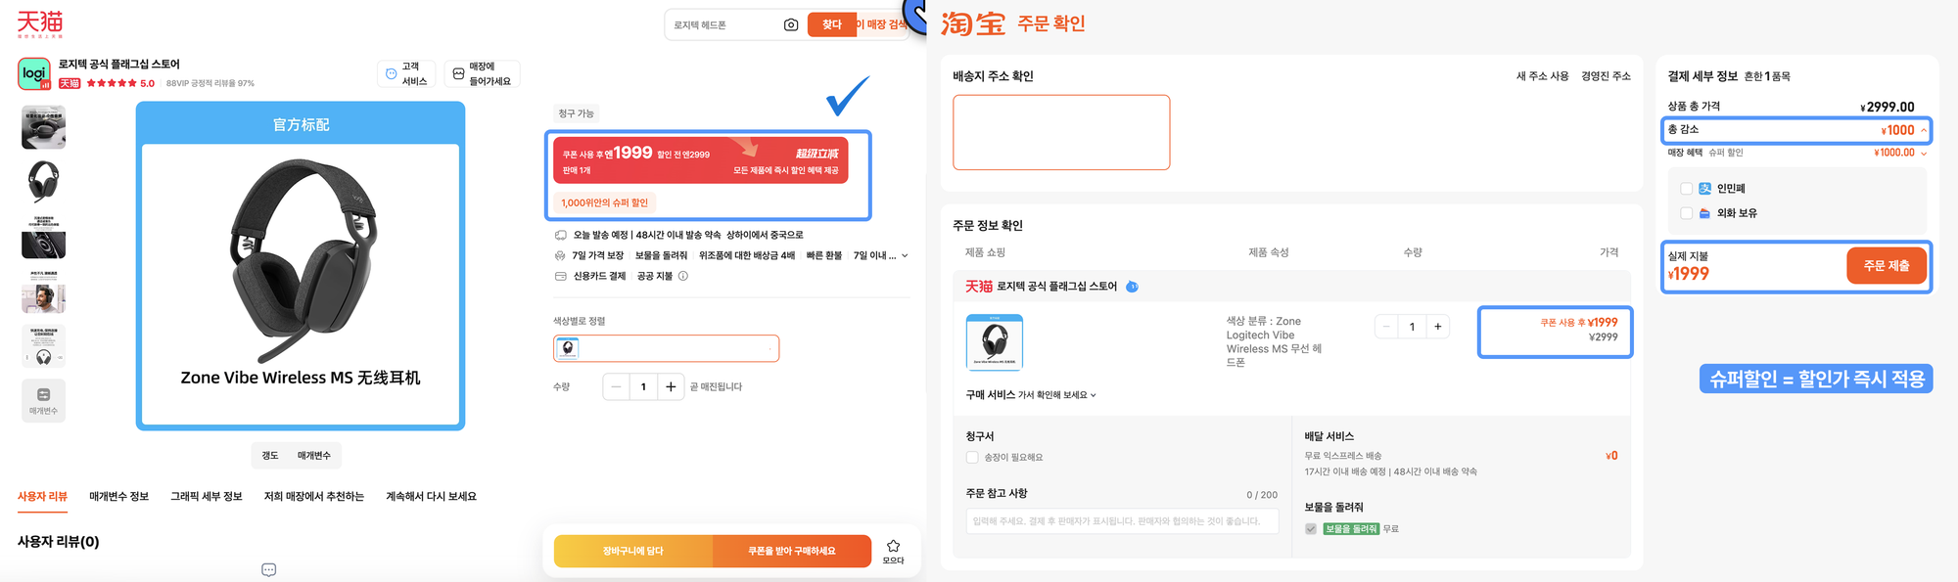Click the 로지텍 공식 플래그십 스토어 store name
1958x582 pixels.
coord(118,65)
